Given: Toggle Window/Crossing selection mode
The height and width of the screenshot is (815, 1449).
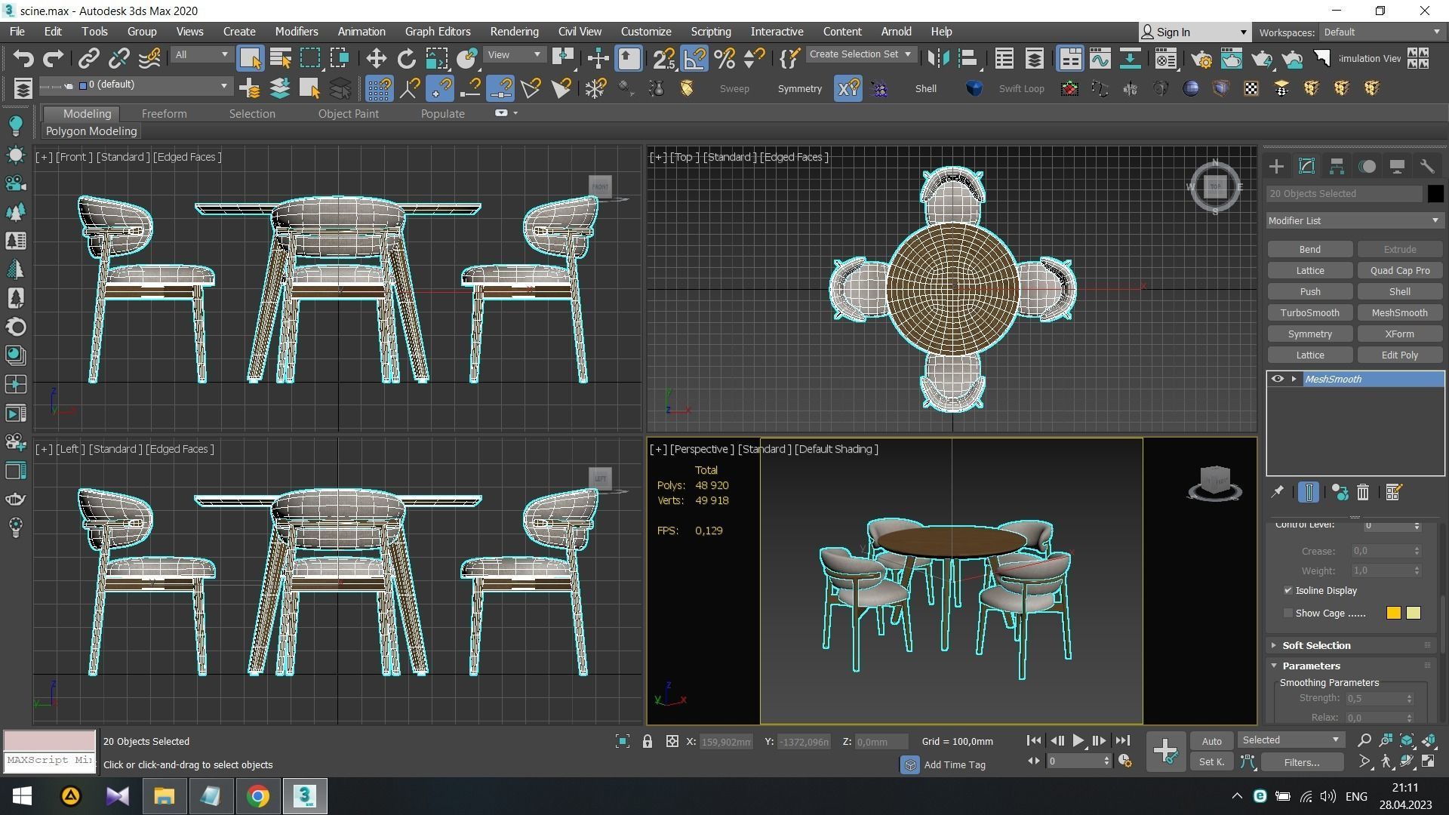Looking at the screenshot, I should (x=340, y=59).
